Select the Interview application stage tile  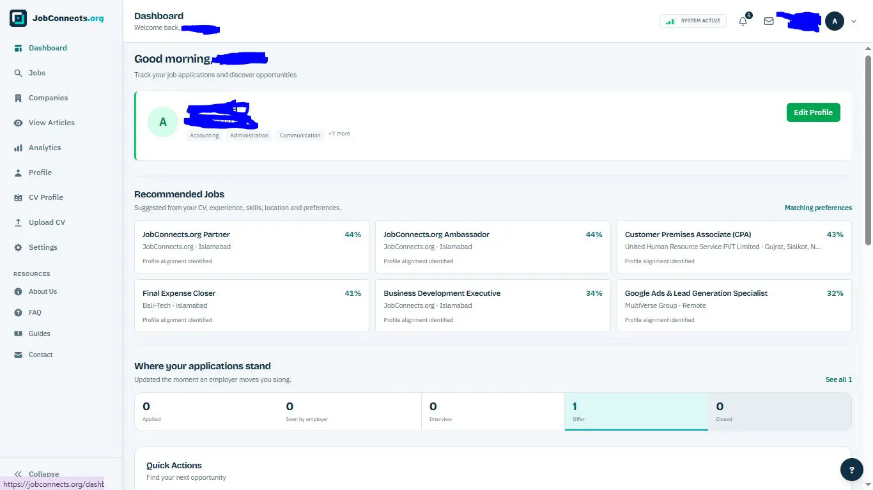pyautogui.click(x=493, y=411)
